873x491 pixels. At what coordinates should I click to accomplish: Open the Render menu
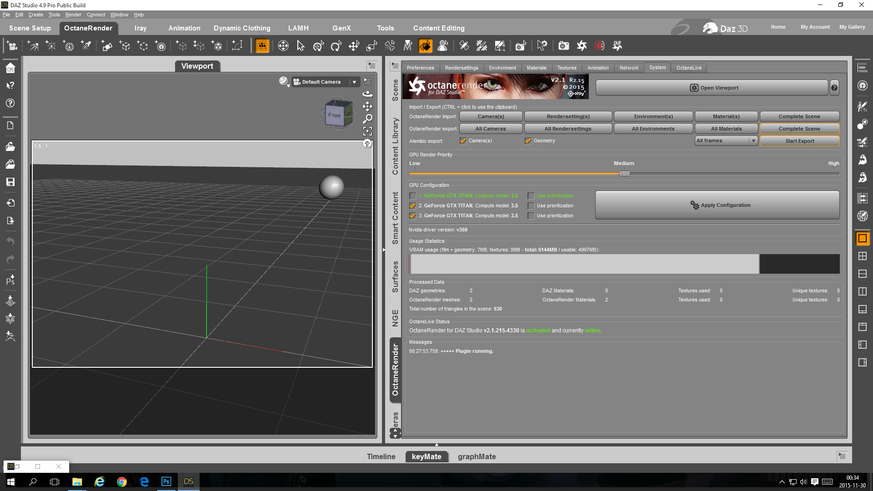coord(73,15)
